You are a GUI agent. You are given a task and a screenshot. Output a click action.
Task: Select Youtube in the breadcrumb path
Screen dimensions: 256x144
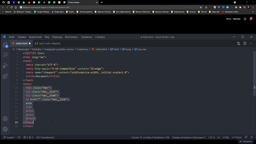tap(36, 49)
